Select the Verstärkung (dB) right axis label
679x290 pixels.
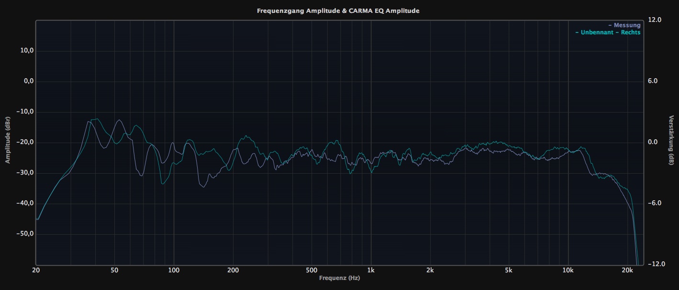[x=671, y=140]
